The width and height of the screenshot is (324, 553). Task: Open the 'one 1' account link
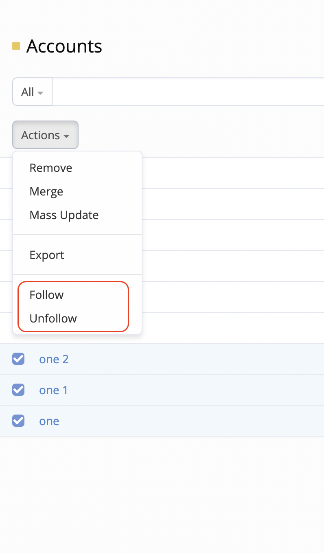53,390
